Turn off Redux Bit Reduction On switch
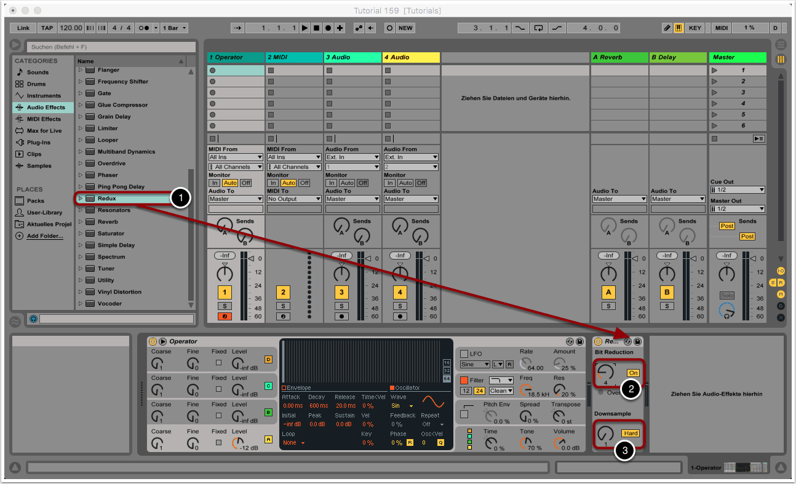The height and width of the screenshot is (484, 796). (x=633, y=373)
